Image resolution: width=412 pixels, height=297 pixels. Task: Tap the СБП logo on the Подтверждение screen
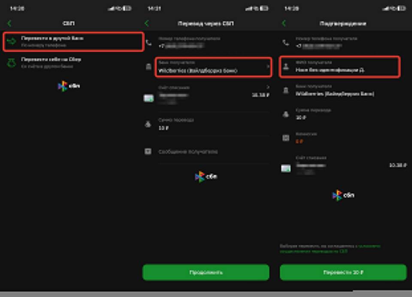point(343,195)
